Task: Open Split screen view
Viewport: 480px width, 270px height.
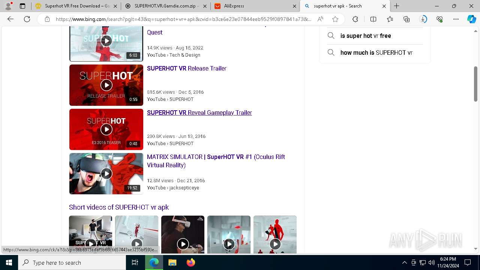Action: 373,19
